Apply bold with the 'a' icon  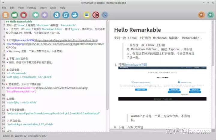[x=57, y=15]
